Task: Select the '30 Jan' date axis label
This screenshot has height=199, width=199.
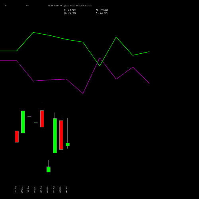Action: 28,189
